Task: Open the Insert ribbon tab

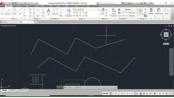Action: [x=15, y=6]
